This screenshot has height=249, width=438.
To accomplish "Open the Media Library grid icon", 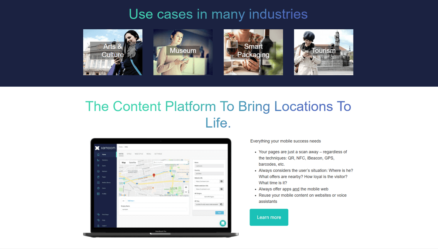I will [x=98, y=183].
